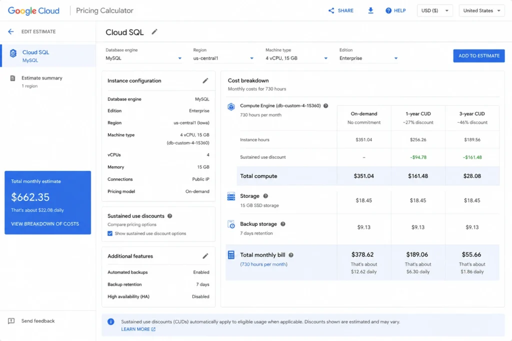
Task: Click the Connections Public IP row
Action: click(x=158, y=179)
